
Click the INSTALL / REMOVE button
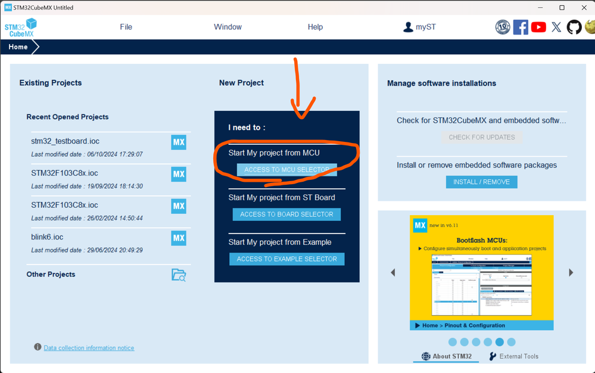tap(482, 182)
